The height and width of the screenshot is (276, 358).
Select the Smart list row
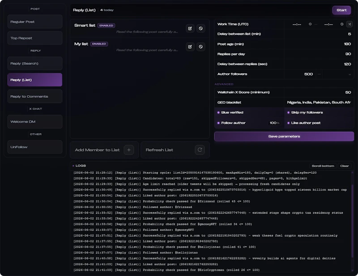tap(140, 29)
